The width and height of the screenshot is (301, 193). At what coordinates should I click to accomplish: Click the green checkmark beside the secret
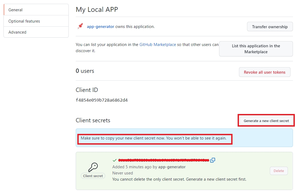[115, 160]
